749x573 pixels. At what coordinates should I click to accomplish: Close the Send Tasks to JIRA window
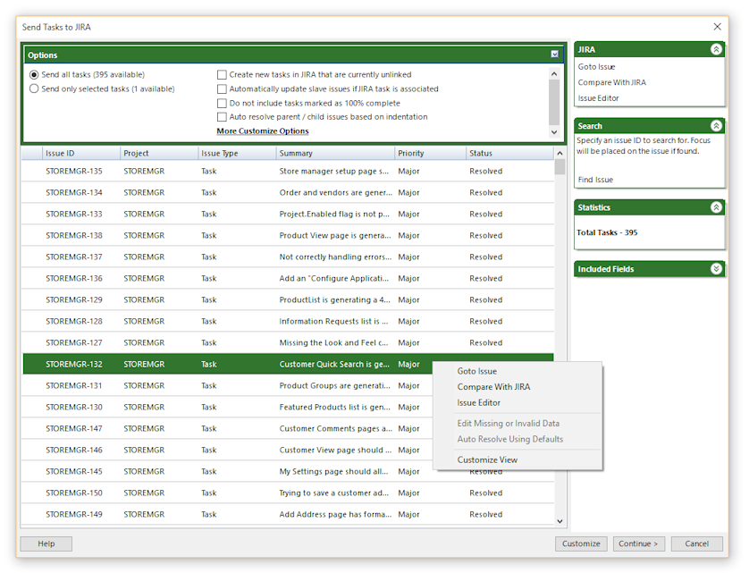coord(717,27)
